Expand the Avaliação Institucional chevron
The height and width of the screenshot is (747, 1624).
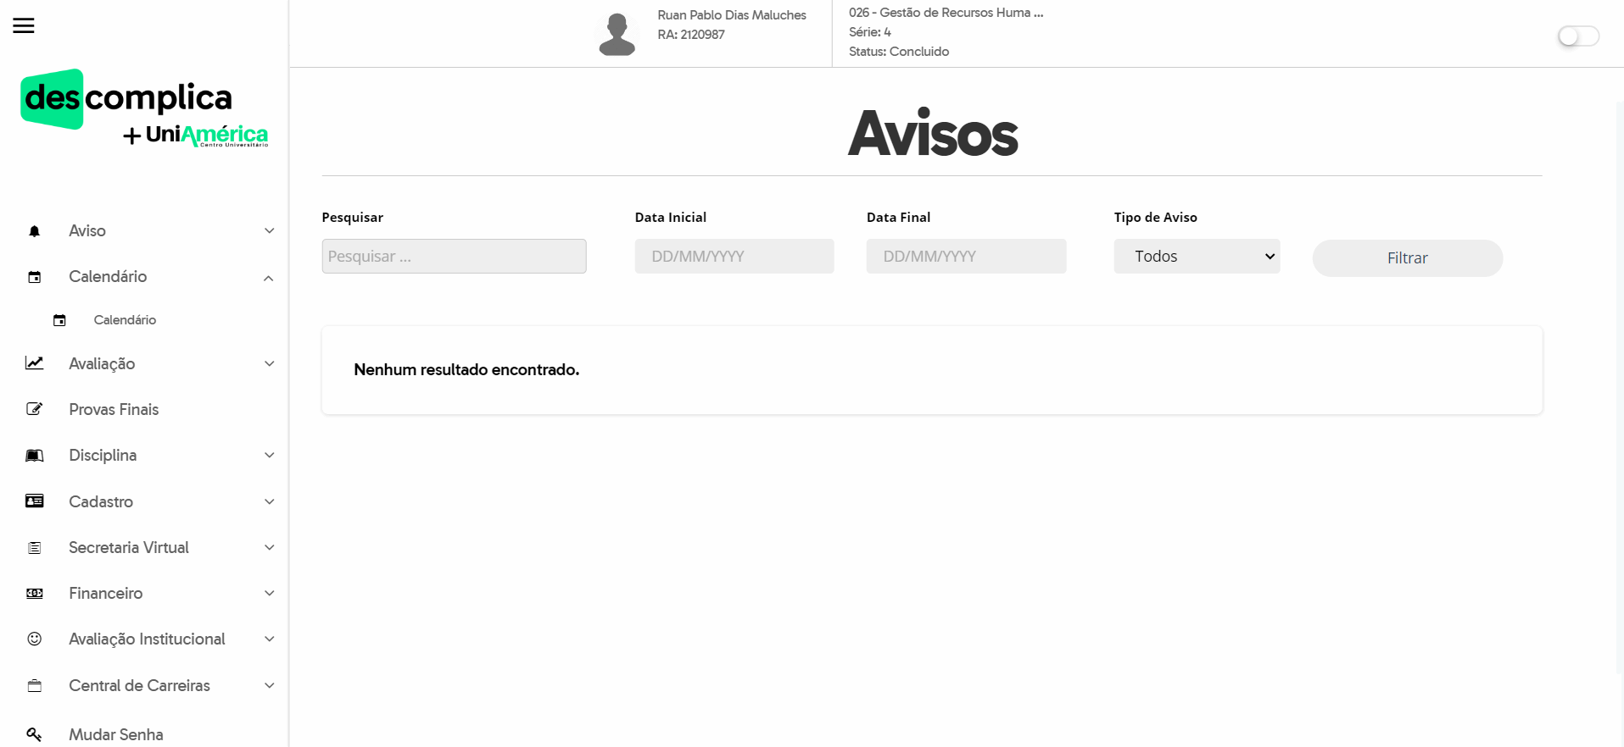269,639
